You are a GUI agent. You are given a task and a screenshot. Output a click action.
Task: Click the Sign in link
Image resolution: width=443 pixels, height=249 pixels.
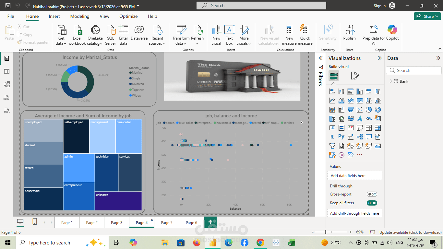(379, 6)
